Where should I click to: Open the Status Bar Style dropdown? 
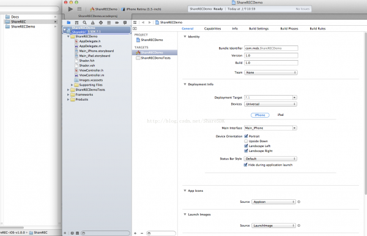(x=270, y=159)
